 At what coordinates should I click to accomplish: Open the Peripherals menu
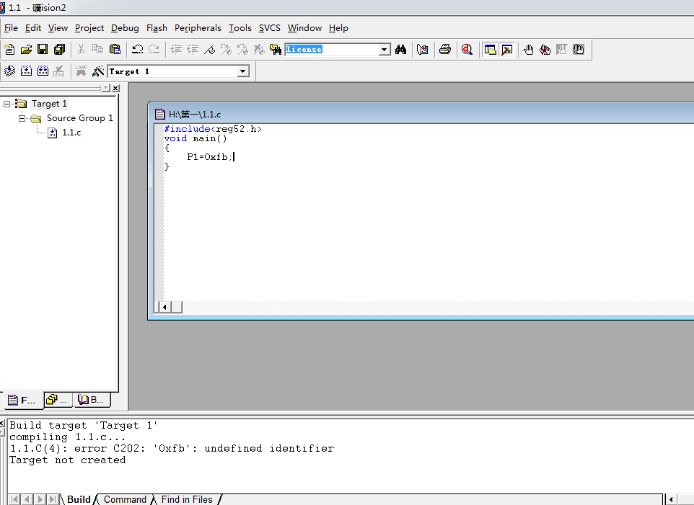tap(198, 28)
